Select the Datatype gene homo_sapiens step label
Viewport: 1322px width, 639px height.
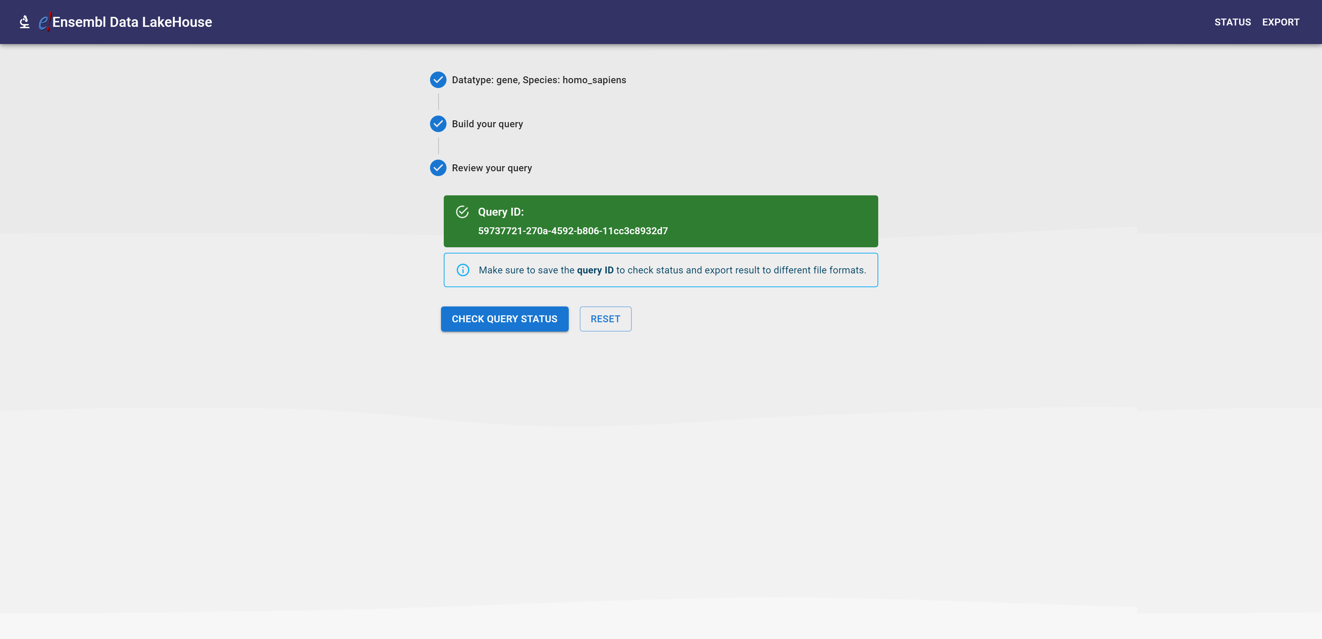click(538, 80)
